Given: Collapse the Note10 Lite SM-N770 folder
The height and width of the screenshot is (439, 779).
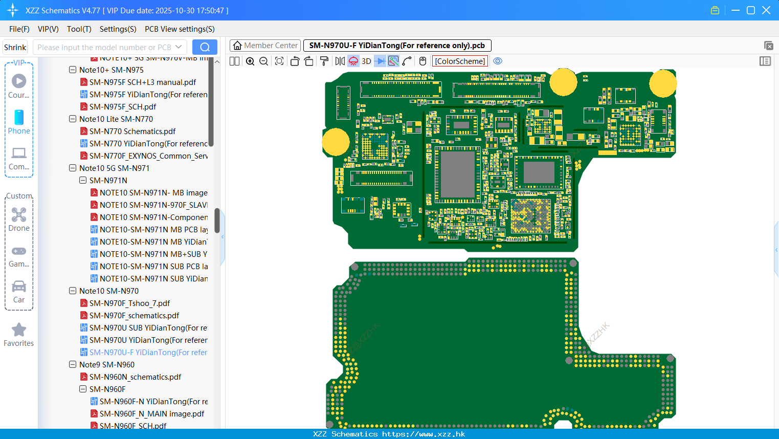Looking at the screenshot, I should pyautogui.click(x=73, y=119).
